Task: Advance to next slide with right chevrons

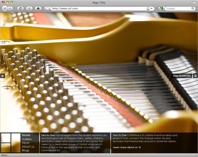Action: pos(195,76)
